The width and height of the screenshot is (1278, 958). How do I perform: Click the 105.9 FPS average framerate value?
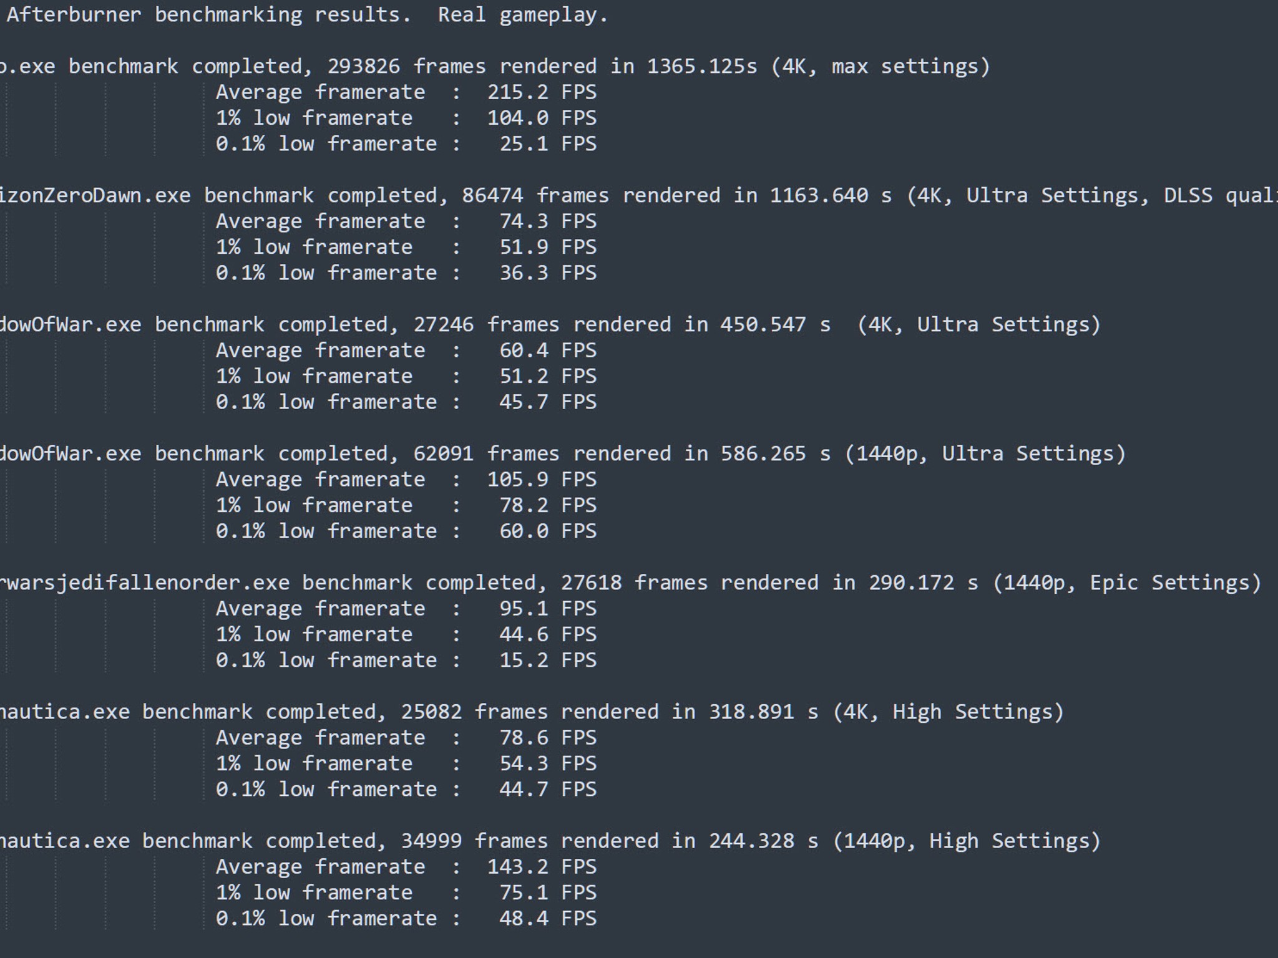click(x=542, y=480)
